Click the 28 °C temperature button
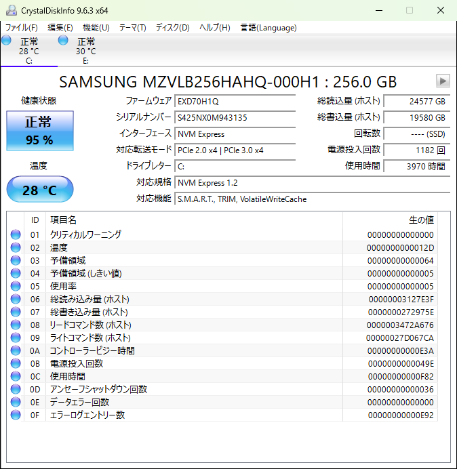Image resolution: width=457 pixels, height=469 pixels. pos(39,190)
